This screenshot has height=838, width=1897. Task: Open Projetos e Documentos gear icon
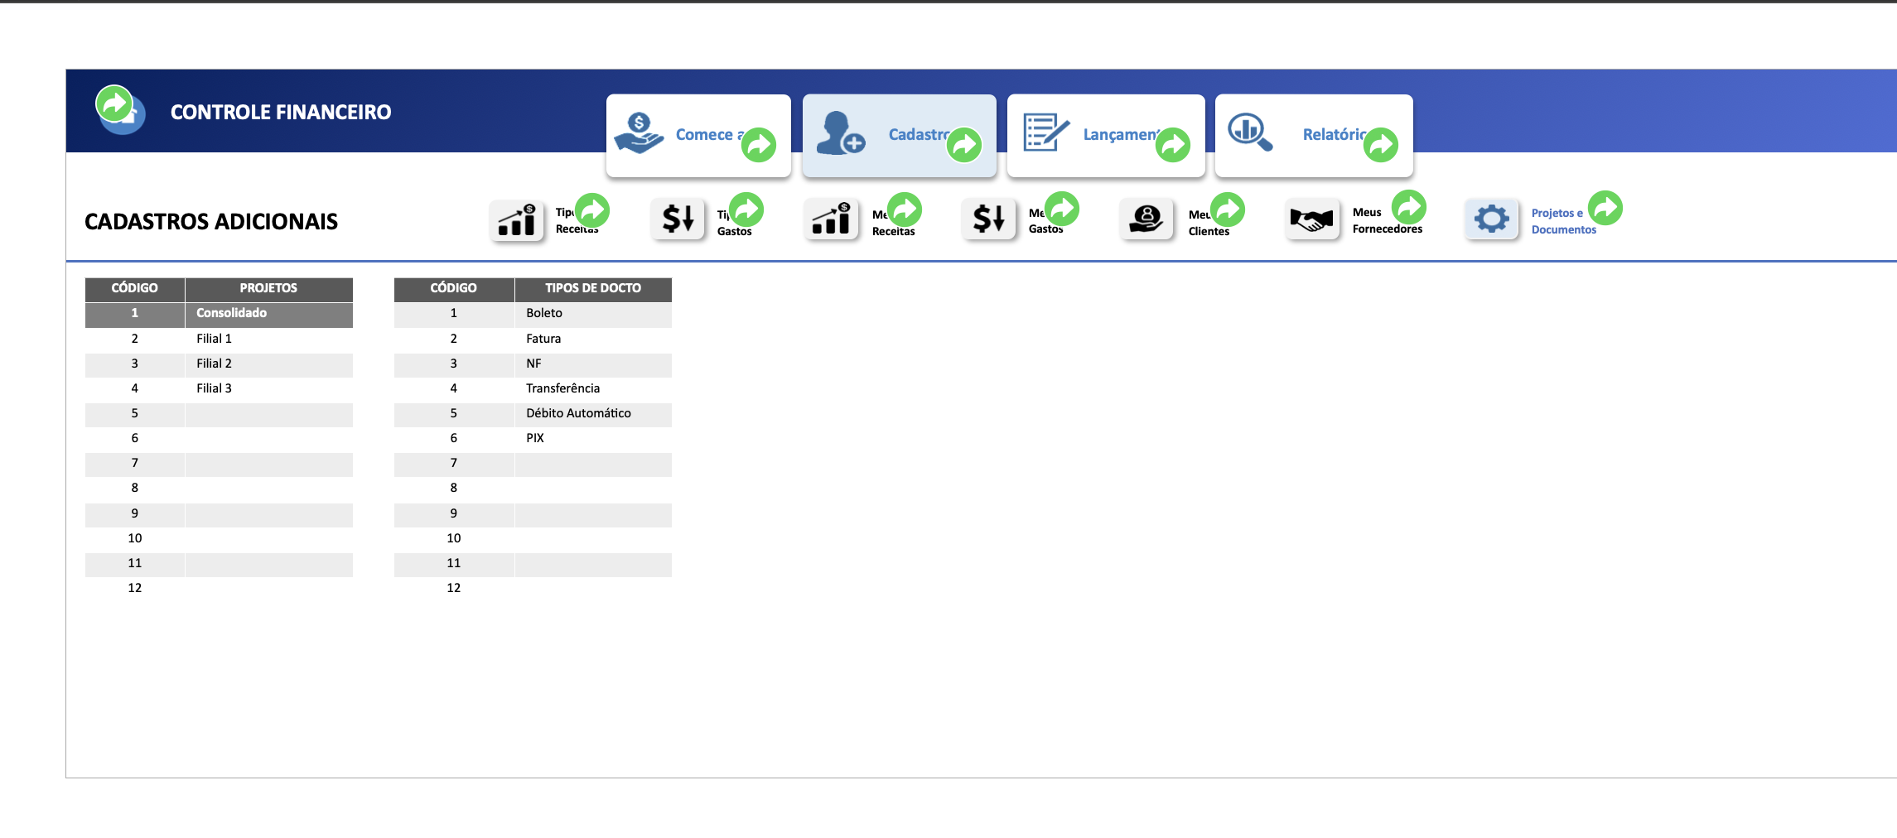point(1492,219)
